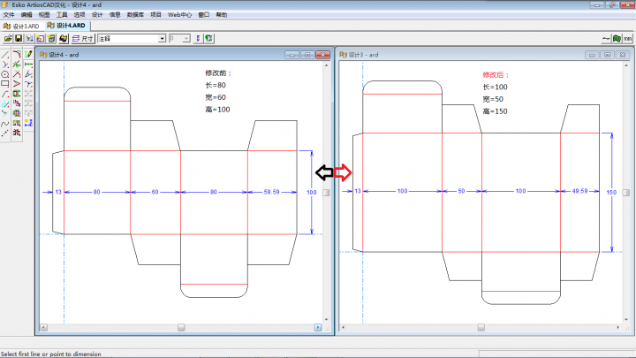Click the 尺寸 dimension toolbar button
The width and height of the screenshot is (636, 358).
[x=82, y=39]
